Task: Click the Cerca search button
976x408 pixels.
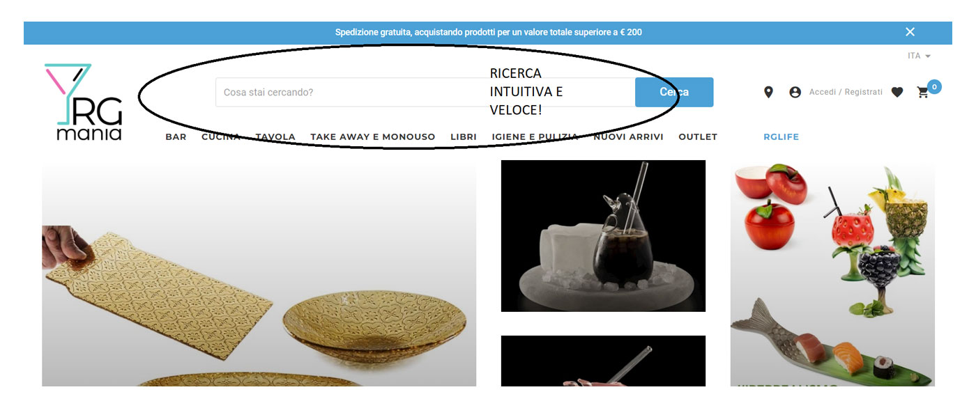Action: [674, 92]
